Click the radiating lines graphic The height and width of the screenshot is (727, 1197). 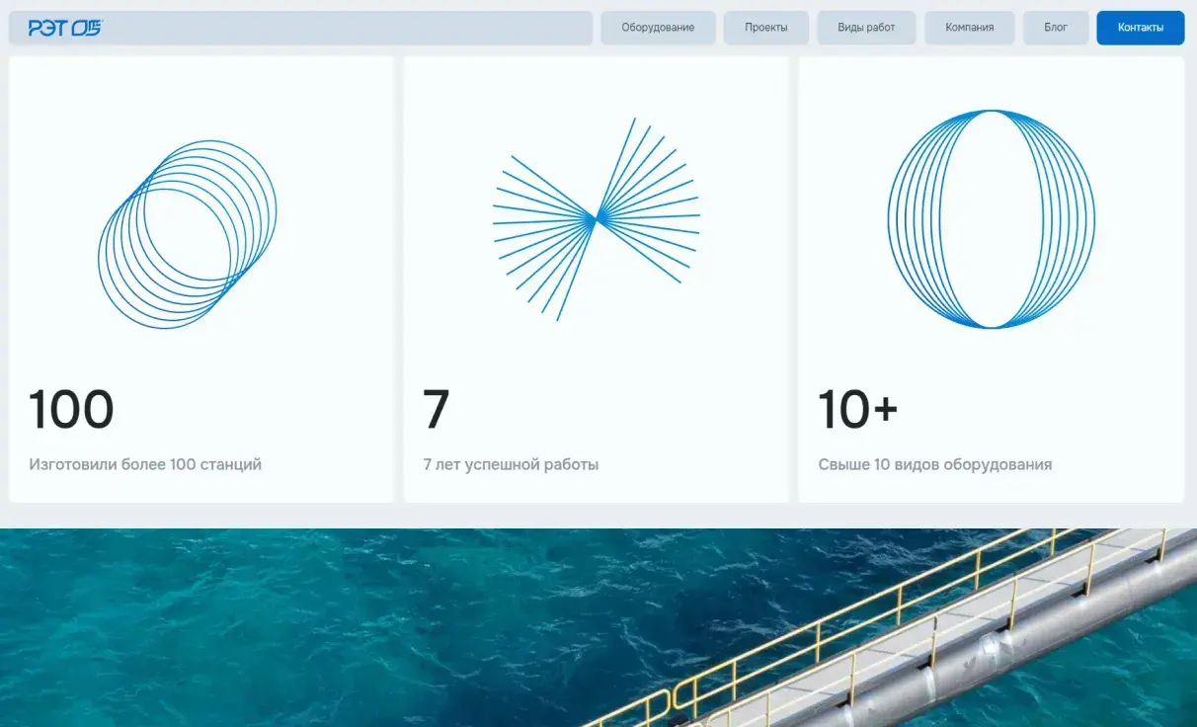coord(597,218)
